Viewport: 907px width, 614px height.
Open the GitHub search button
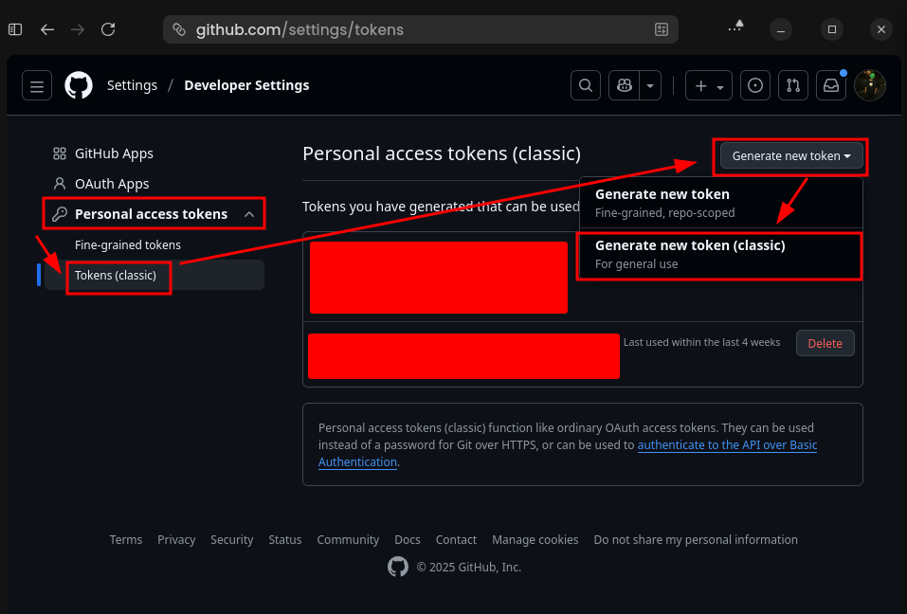point(586,85)
